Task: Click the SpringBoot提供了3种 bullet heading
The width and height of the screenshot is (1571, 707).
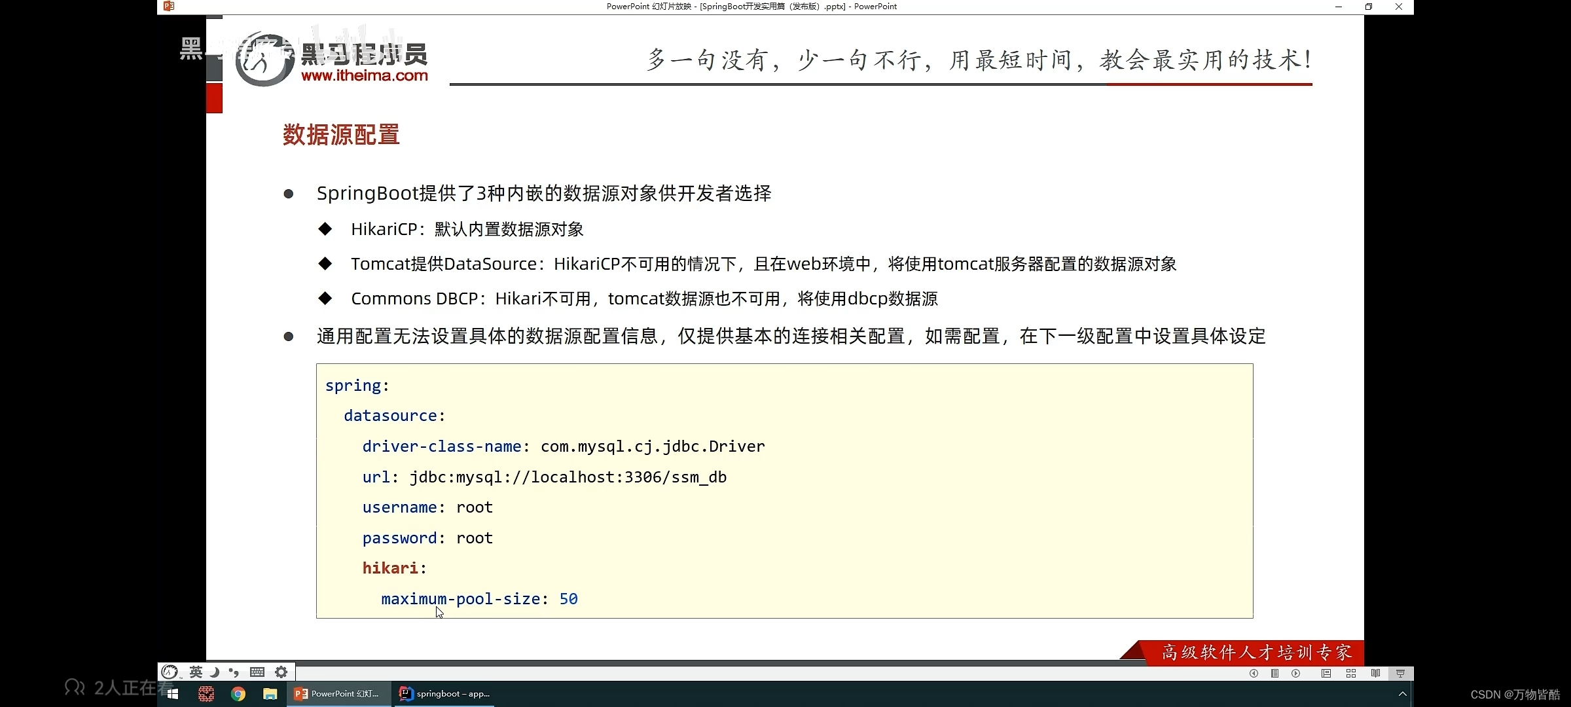Action: coord(544,193)
